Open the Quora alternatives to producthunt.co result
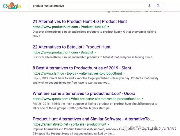The height and width of the screenshot is (136, 180). [x=84, y=94]
